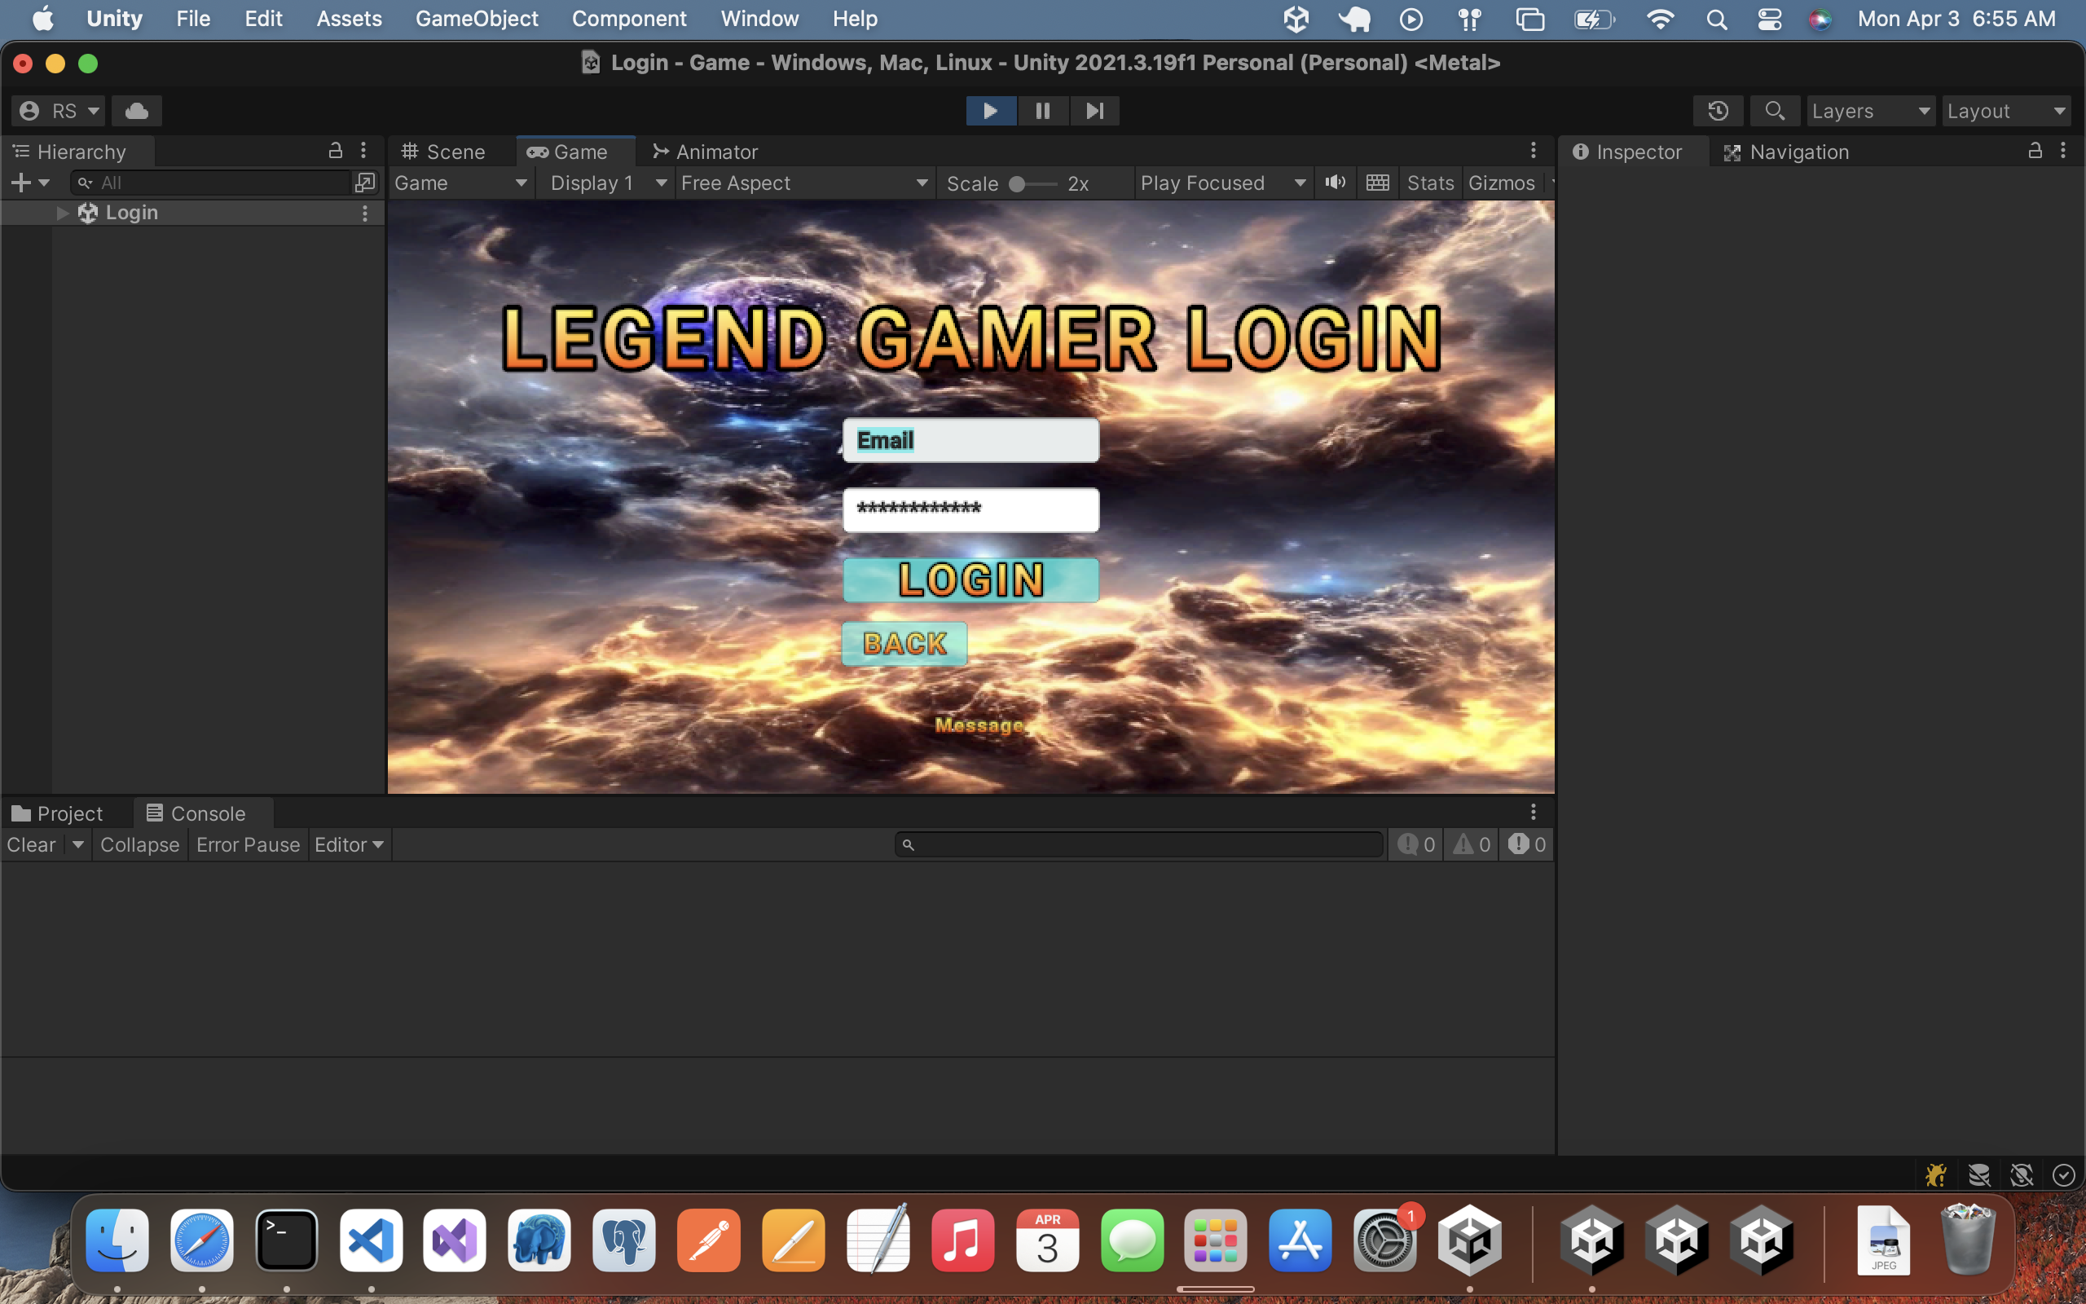Open the Undo History icon
Viewport: 2086px width, 1304px height.
click(x=1718, y=110)
